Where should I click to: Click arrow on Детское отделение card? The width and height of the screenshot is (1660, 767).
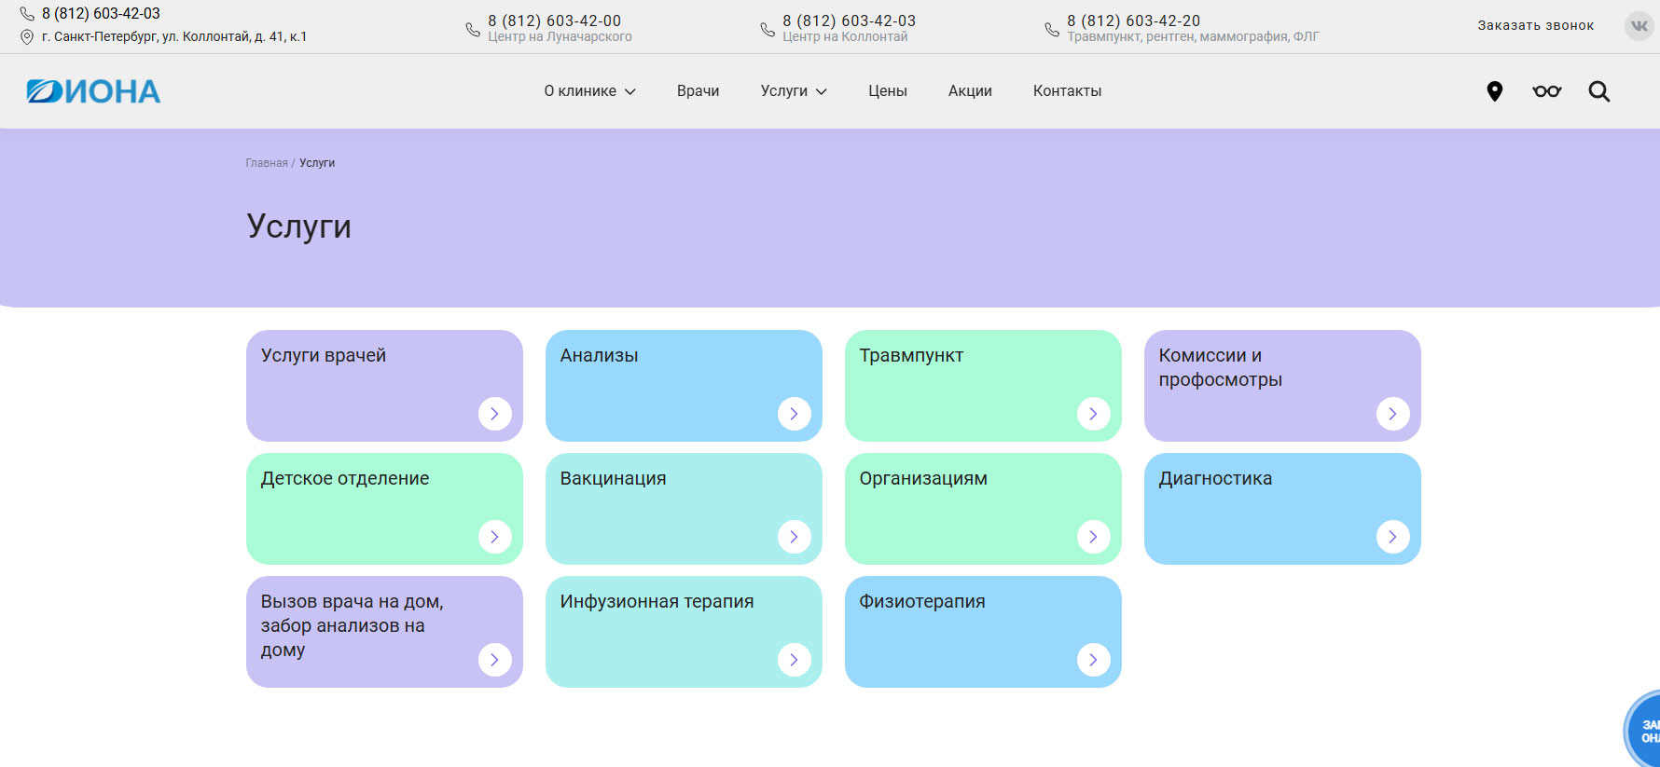[x=495, y=537]
